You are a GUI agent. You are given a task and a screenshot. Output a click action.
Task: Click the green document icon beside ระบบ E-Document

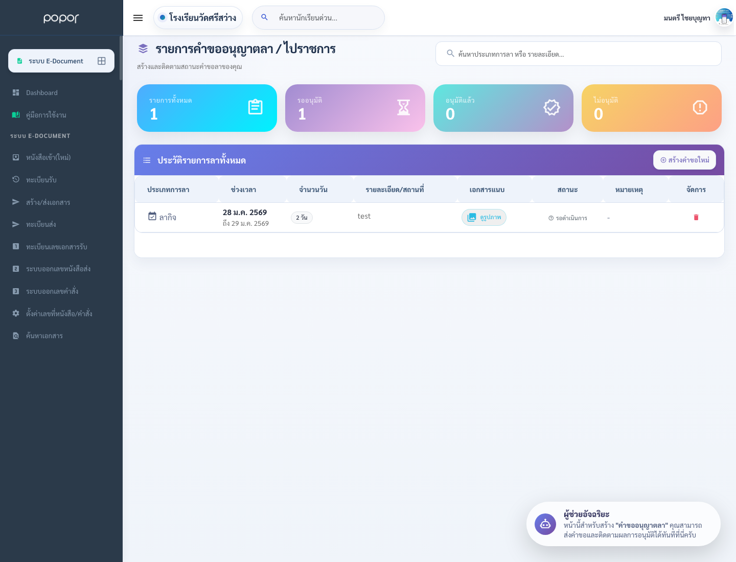19,61
